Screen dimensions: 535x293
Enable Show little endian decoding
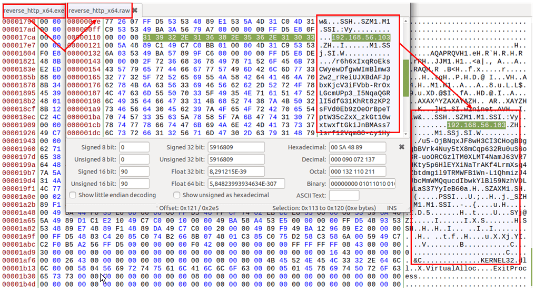73,195
